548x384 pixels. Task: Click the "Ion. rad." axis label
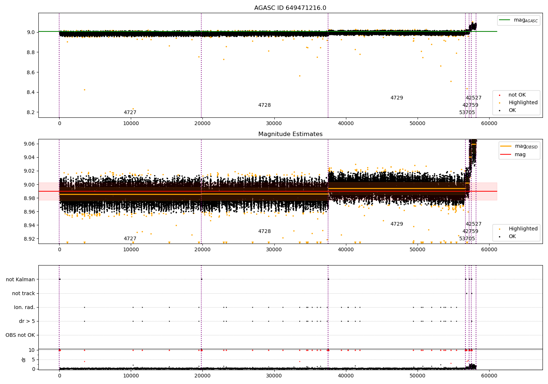coord(24,307)
